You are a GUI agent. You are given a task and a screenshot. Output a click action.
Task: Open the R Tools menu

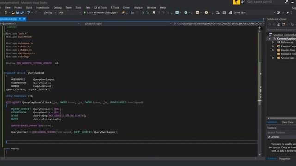tap(115, 8)
